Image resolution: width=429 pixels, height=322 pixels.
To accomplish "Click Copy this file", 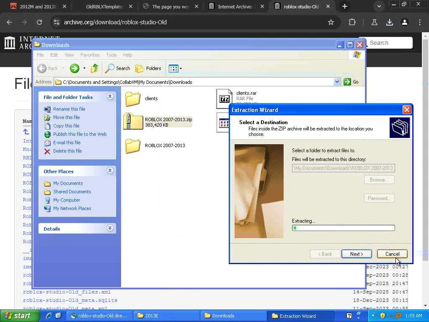I will 66,126.
